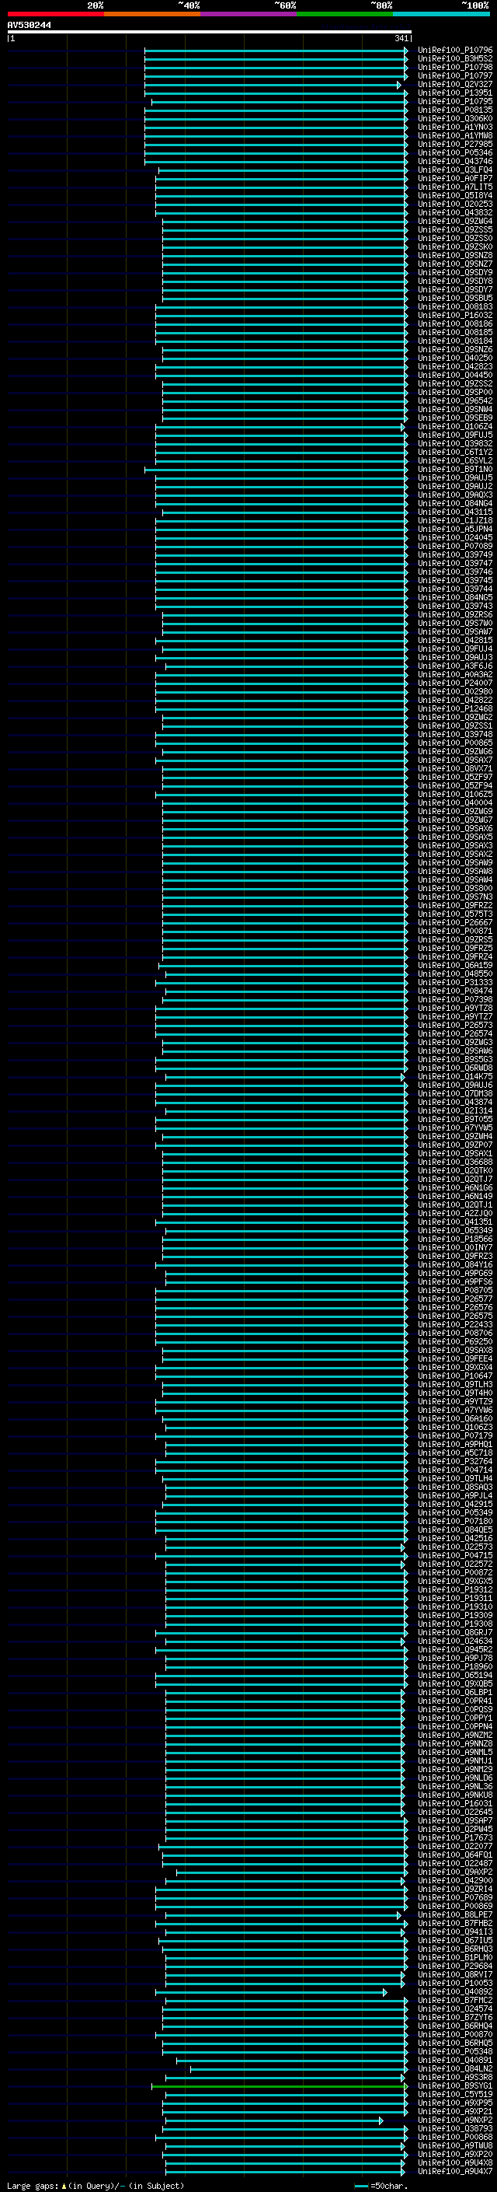
Task: Click the cyan ~100% identity legend segment
Action: coord(441,15)
